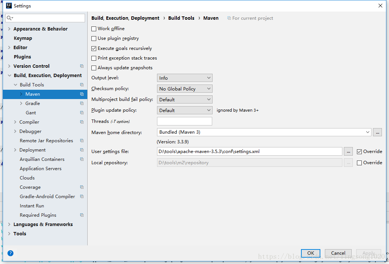Screen dimensions: 389x264
Task: Open Multiproject build fail policy dropdown
Action: pos(185,99)
